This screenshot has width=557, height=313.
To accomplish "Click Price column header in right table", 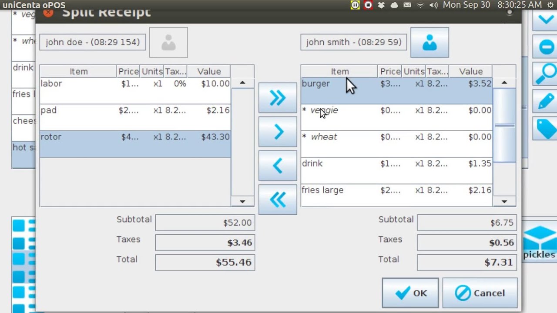I will tap(390, 71).
